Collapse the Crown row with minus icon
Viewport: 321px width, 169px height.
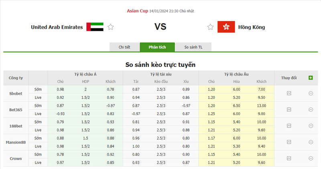311,159
